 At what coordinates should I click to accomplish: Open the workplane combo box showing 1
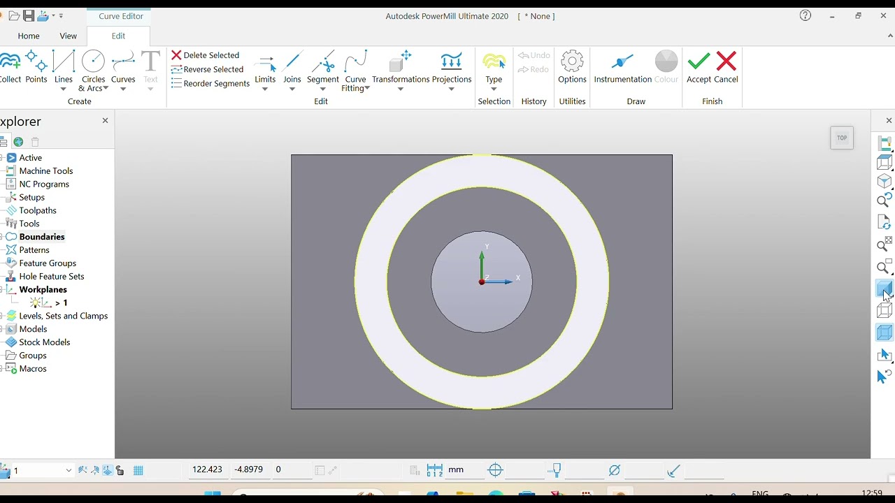42,470
